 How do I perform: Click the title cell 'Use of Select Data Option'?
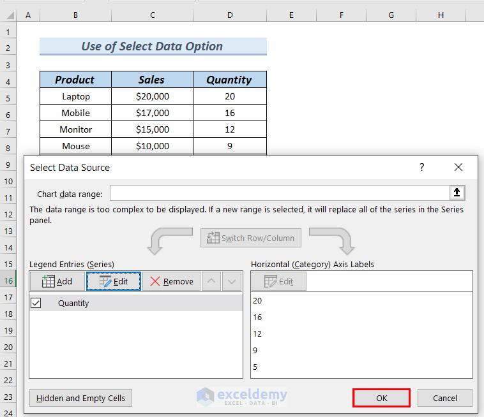point(153,47)
